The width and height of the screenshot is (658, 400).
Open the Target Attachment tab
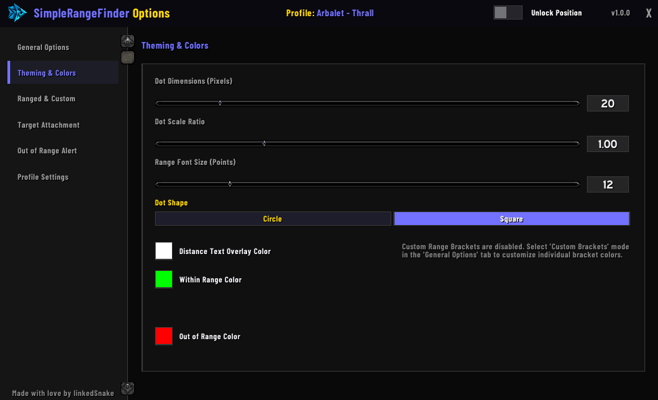pos(63,125)
